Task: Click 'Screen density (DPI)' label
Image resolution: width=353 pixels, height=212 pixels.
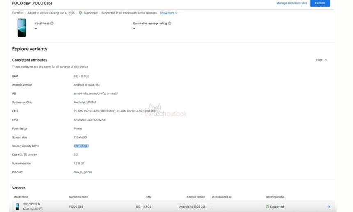Action: pos(25,146)
